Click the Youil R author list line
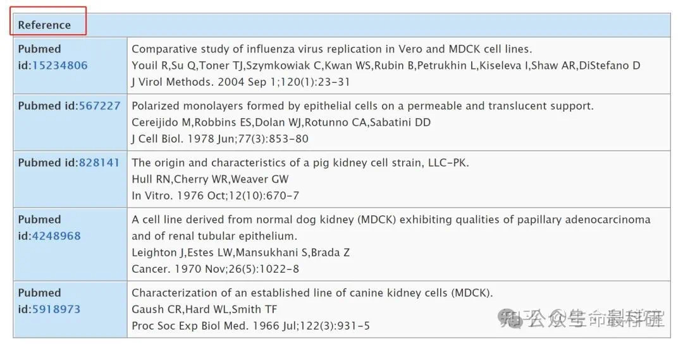 pos(386,66)
